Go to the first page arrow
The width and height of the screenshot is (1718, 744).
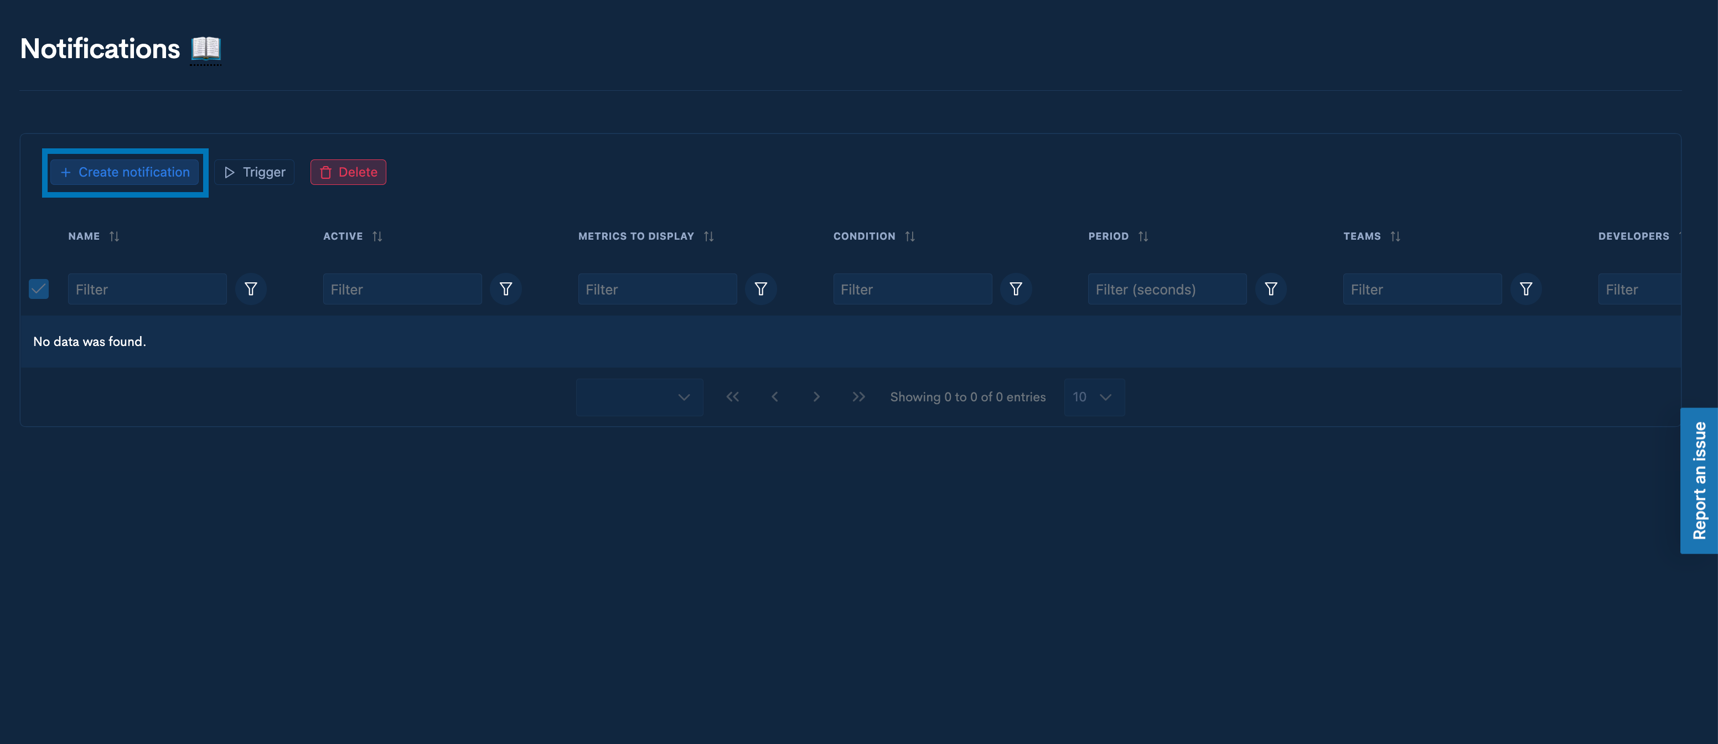pos(732,397)
